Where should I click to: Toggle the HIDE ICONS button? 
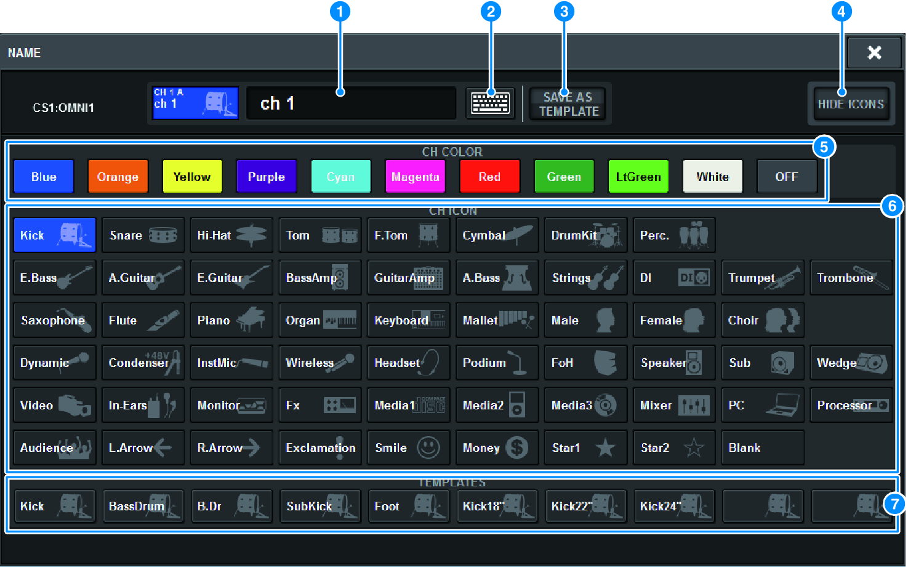point(850,104)
